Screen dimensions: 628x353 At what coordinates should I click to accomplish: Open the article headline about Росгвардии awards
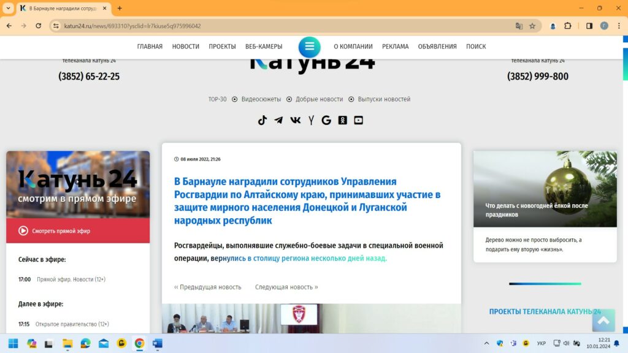click(307, 201)
